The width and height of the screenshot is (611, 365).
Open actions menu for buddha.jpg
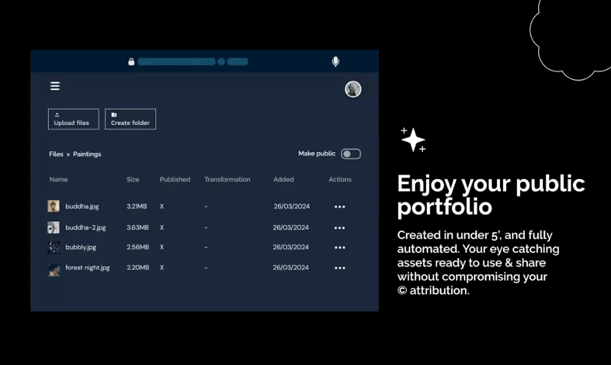pos(340,207)
